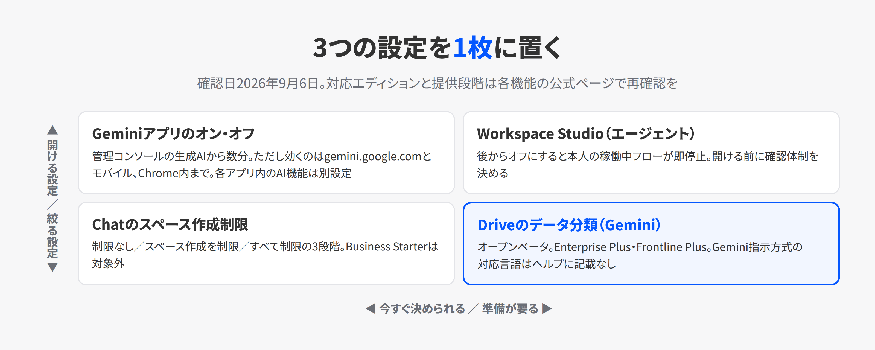Screen dimensions: 875x350
Task: Click the text 制限なし／スペース作成を制限
Action: [265, 255]
